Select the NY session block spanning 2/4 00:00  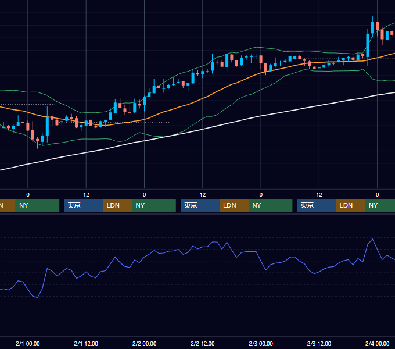[x=380, y=205]
